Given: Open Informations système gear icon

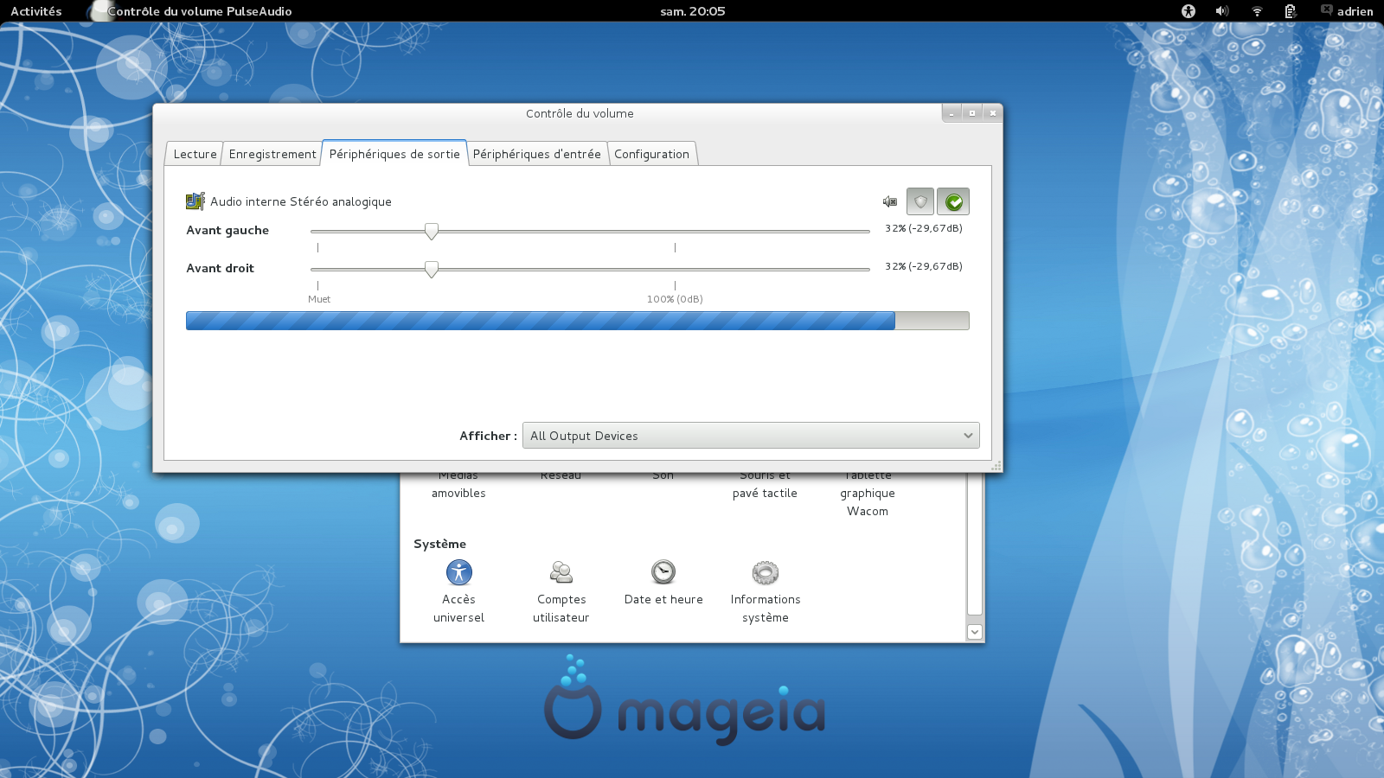Looking at the screenshot, I should [x=766, y=572].
